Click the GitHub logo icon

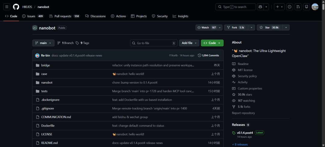coord(16,7)
